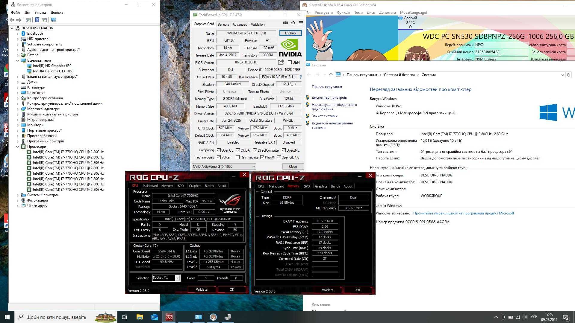Click the blue Help question-mark toolbar icon
The width and height of the screenshot is (575, 323).
pyautogui.click(x=37, y=20)
